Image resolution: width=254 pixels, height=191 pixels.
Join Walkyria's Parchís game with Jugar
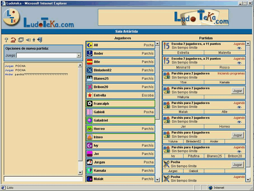237,91
